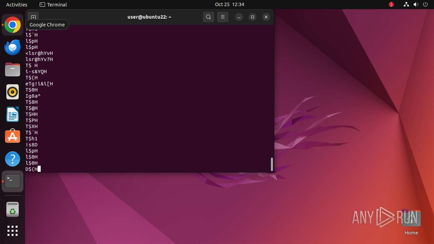
Task: Open the Trash from the dock
Action: tap(13, 209)
